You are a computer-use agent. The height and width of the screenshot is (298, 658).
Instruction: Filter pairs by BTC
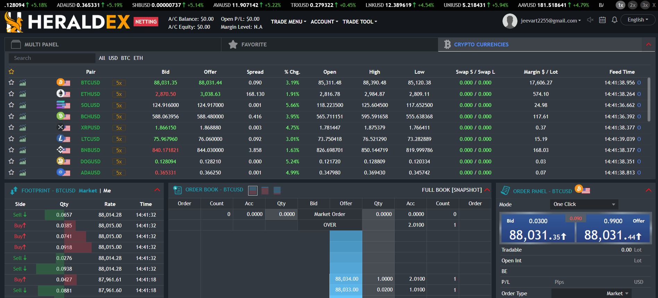[126, 58]
